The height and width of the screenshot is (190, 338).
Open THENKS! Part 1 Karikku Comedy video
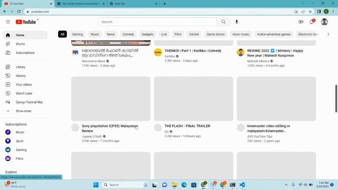[x=193, y=51]
